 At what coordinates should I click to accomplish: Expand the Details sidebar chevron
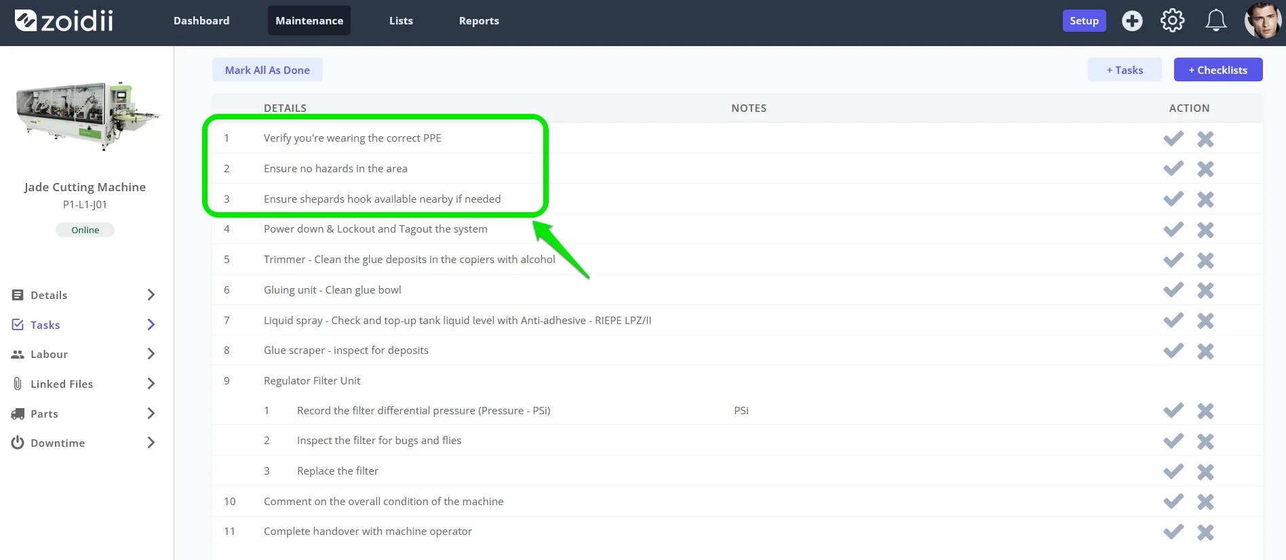(151, 295)
